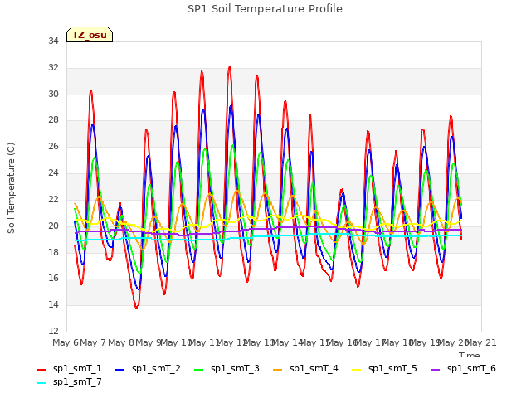Click the purple sp1_smT_6 legend swatch

pos(435,370)
